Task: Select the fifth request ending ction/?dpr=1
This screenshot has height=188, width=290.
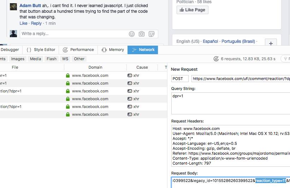Action: (83, 107)
